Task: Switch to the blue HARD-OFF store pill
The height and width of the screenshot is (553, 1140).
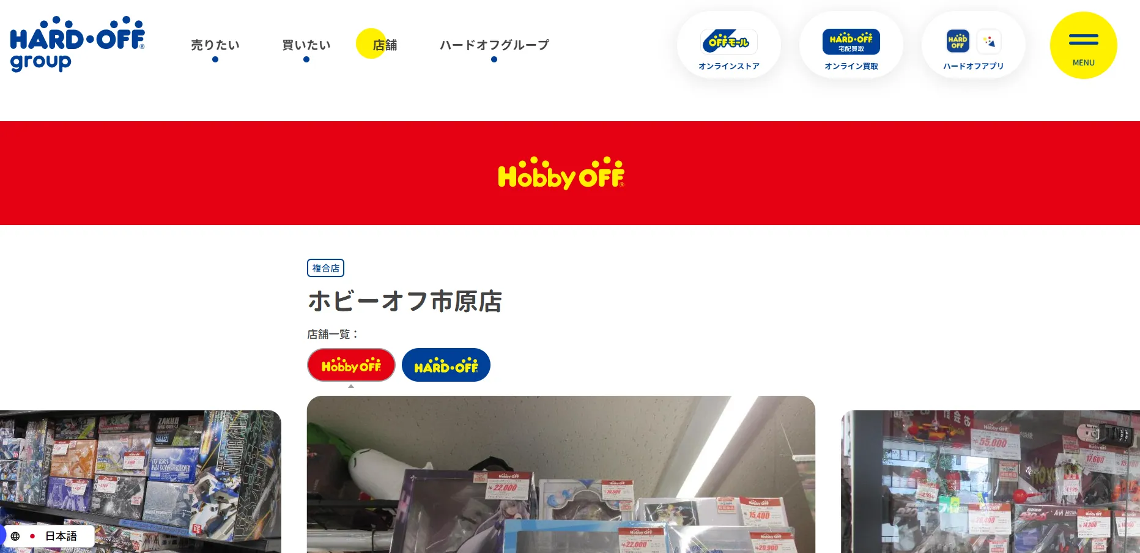Action: tap(446, 365)
